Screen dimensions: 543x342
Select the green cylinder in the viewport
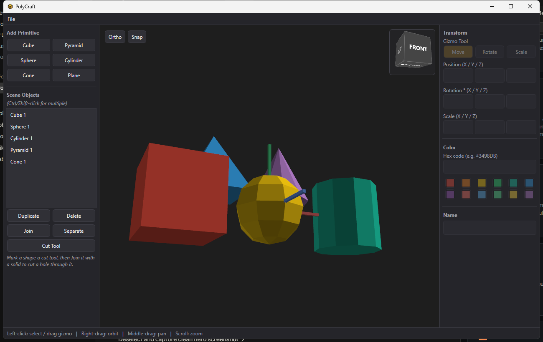[x=347, y=216]
